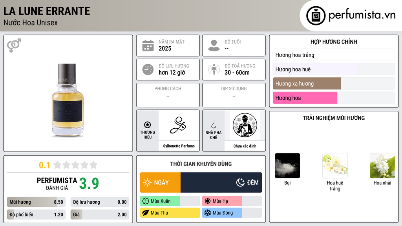
Task: Click the perfumer illustration in Nhà pha chế
Action: coord(245,125)
